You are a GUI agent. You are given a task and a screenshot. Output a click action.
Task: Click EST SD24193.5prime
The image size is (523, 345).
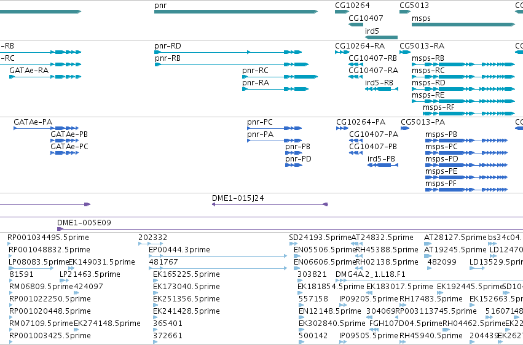tap(320, 238)
